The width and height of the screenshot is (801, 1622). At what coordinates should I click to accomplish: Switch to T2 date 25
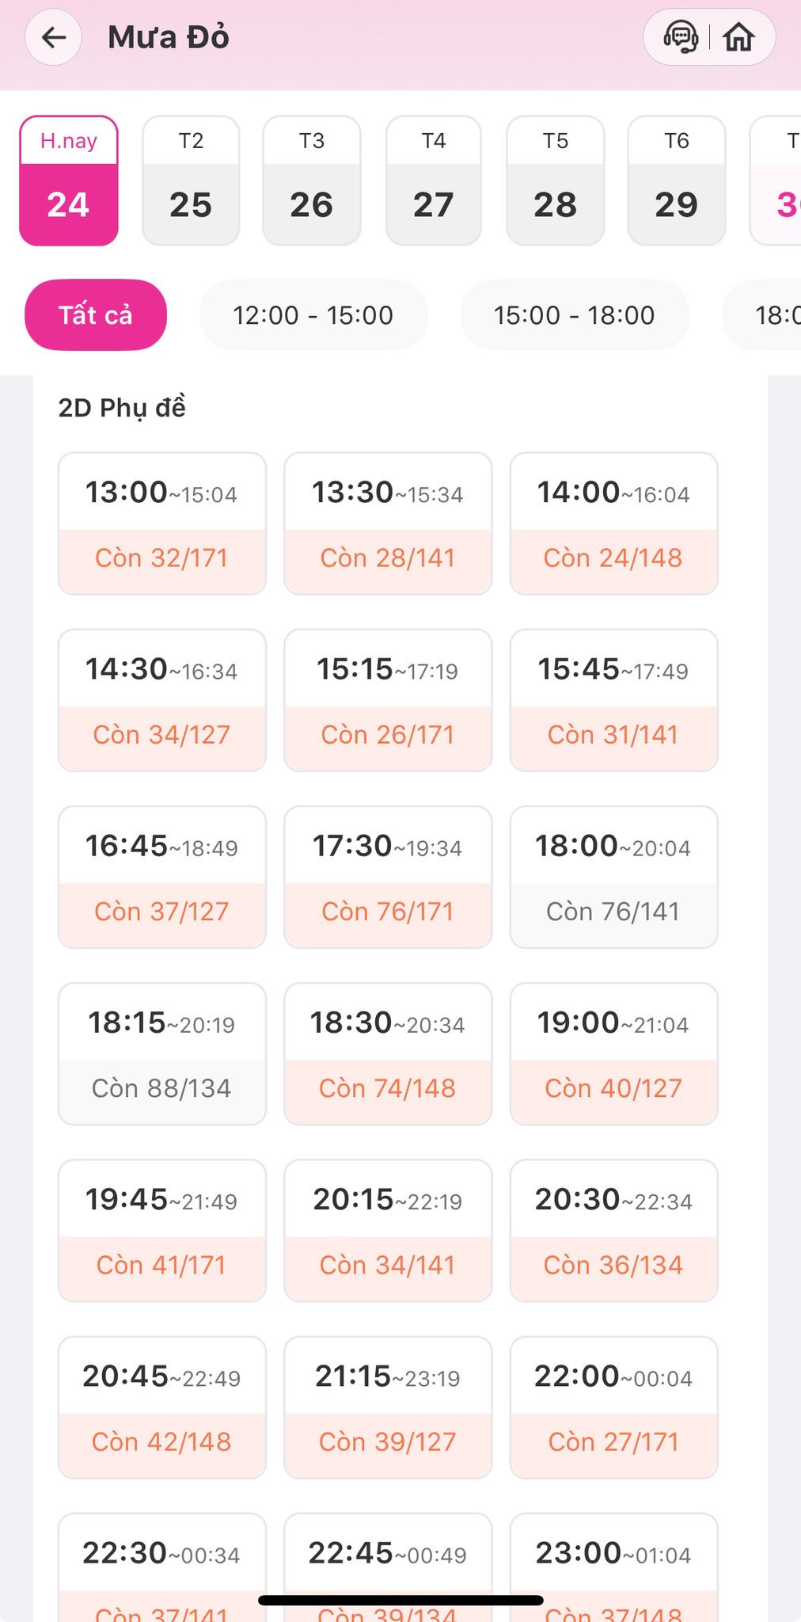pyautogui.click(x=191, y=181)
